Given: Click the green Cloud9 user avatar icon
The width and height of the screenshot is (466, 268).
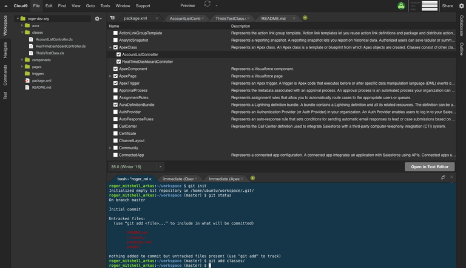Looking at the screenshot, I should [x=401, y=5].
